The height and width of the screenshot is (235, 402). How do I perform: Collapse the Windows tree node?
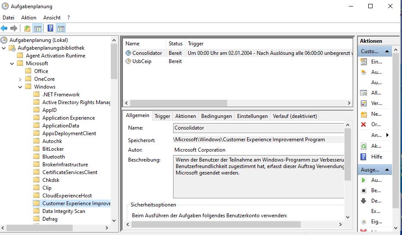tap(20, 87)
